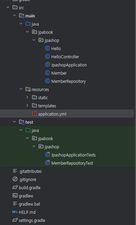Open the Hello class file
This screenshot has width=136, height=225.
[x=56, y=49]
